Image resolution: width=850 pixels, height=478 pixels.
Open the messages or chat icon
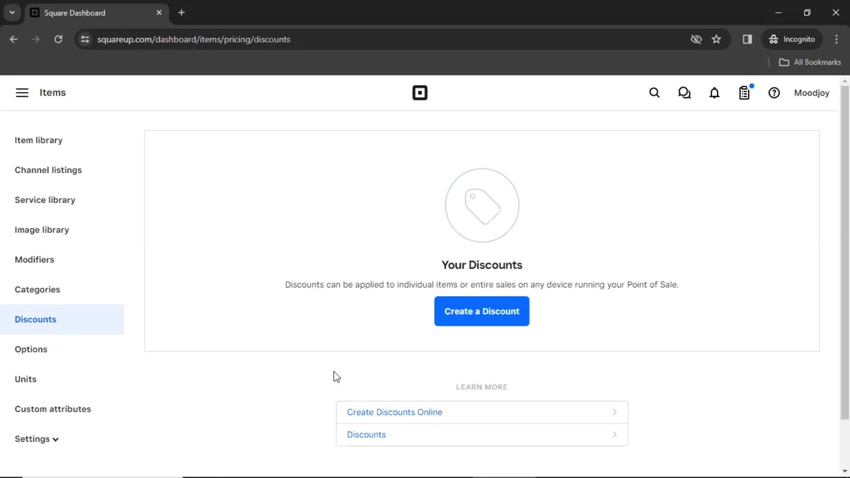tap(685, 93)
